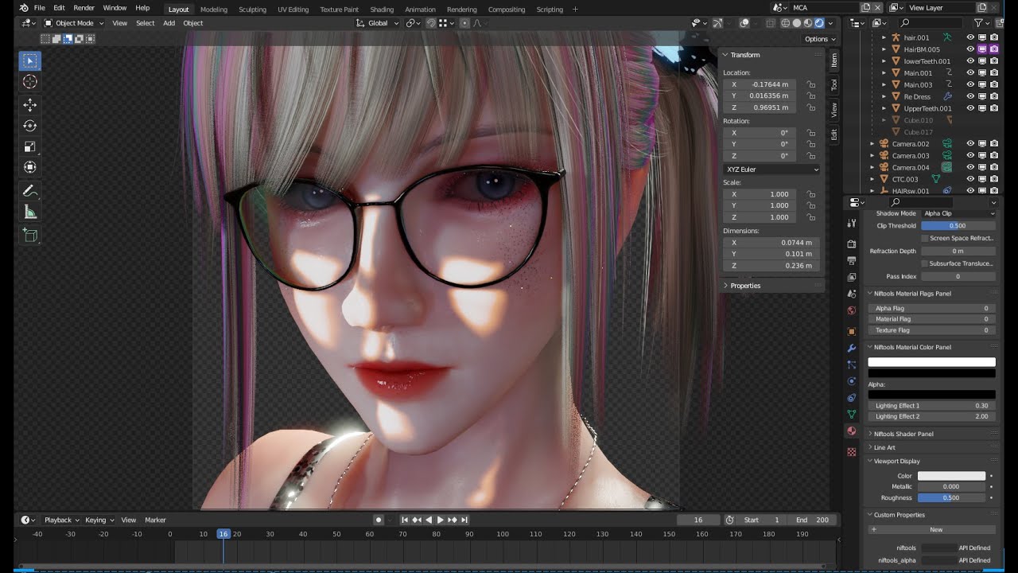The image size is (1018, 573).
Task: Activate the Transform tool
Action: coord(30,167)
